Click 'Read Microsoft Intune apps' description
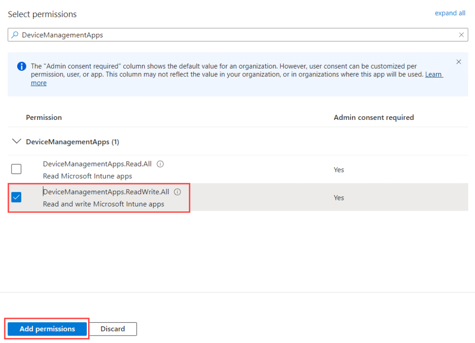475x343 pixels. tap(88, 176)
